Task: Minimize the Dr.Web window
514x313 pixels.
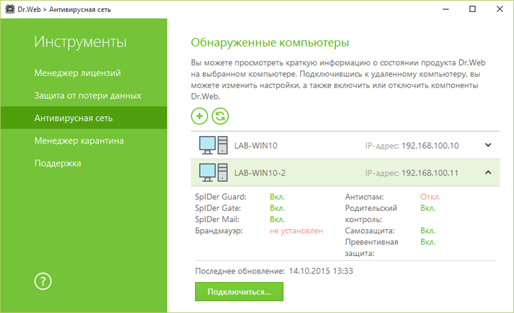Action: coord(446,9)
